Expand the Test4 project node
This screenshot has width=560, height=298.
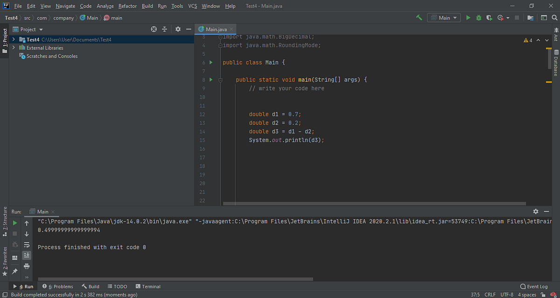click(x=14, y=40)
